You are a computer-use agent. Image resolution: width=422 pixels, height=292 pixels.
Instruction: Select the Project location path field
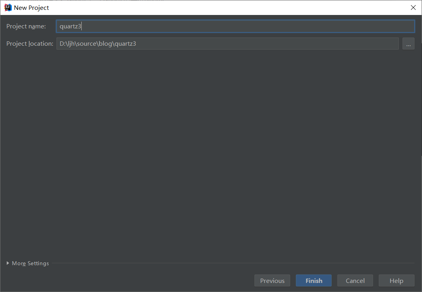227,43
